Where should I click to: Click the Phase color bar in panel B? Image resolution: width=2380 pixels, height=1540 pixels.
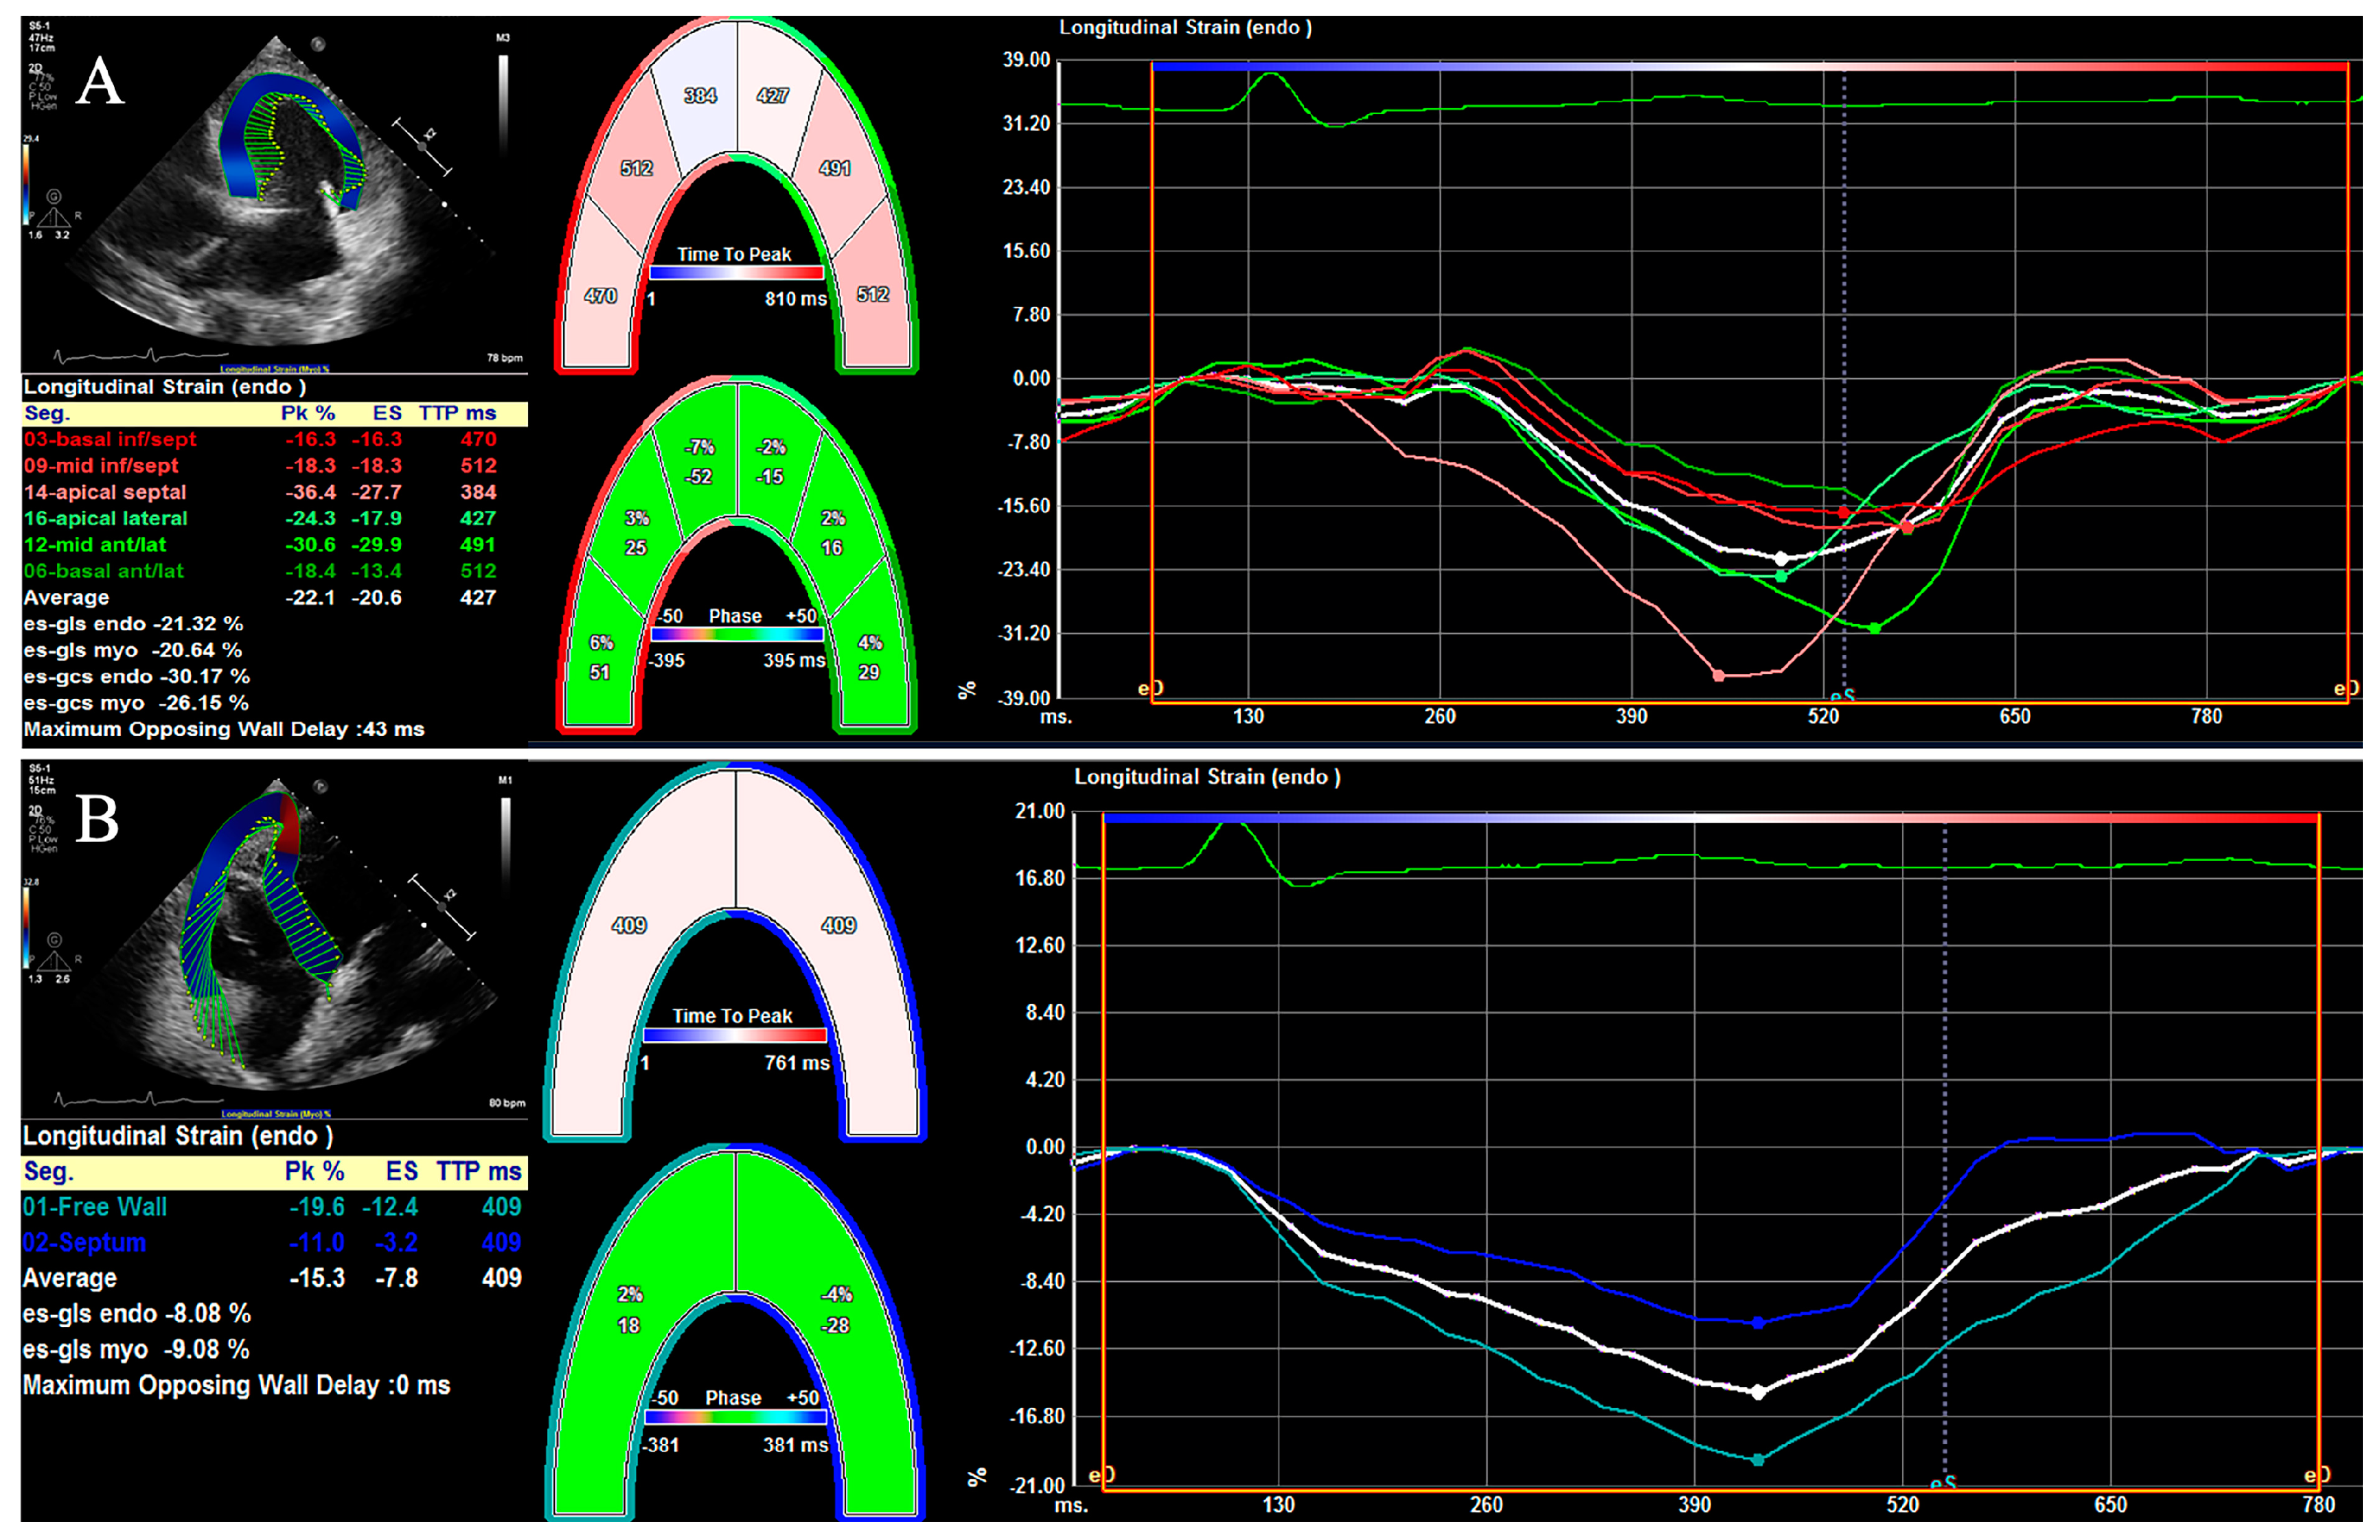coord(735,1417)
